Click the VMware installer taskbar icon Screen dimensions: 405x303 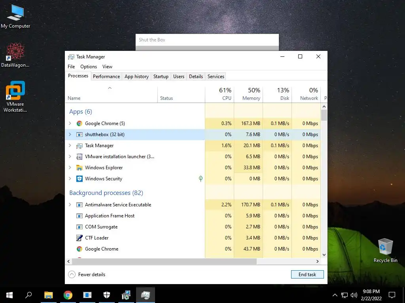tap(126, 295)
